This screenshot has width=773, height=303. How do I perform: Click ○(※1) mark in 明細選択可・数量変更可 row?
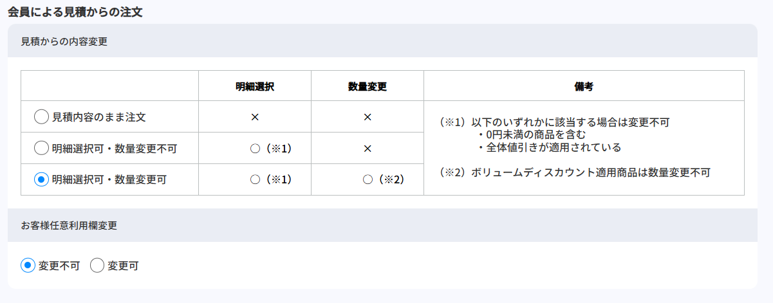[x=270, y=179]
